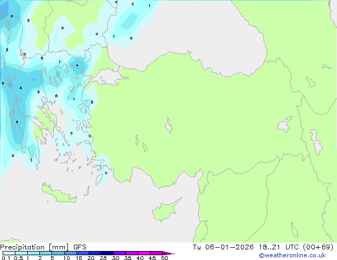Click the 0.1–0.5 mm palest cyan legend swatch
The width and height of the screenshot is (337, 260).
click(9, 253)
